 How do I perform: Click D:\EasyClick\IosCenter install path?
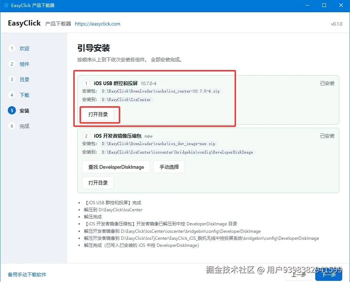pos(126,100)
